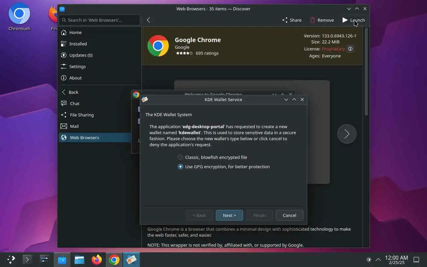Click brightness icon in system tray
The height and width of the screenshot is (267, 427).
pos(369,259)
